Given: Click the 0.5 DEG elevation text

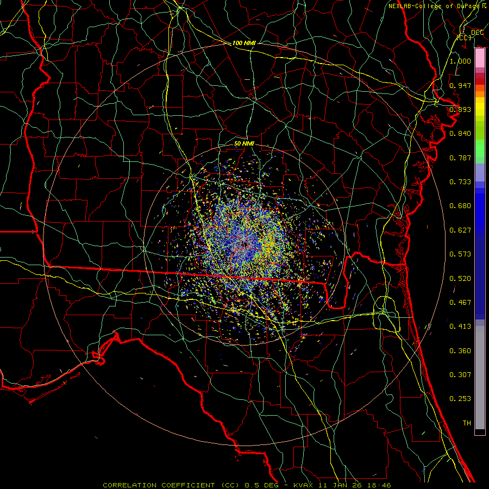Looking at the screenshot, I should tap(261, 485).
